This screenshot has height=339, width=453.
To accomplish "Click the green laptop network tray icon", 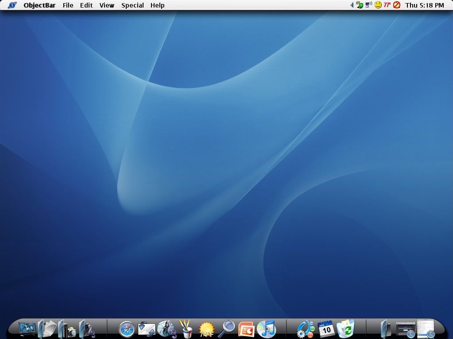I will coord(360,5).
